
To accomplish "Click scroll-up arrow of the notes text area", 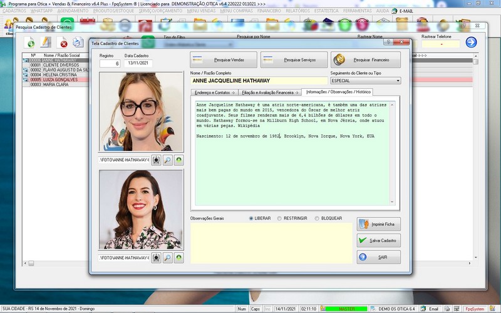I will [x=392, y=105].
